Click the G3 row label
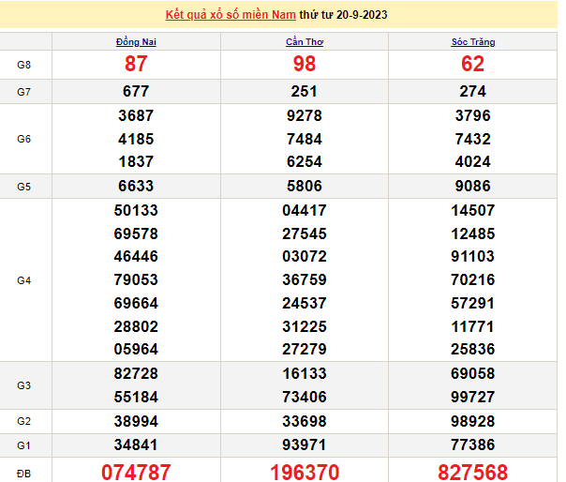The height and width of the screenshot is (482, 566). (x=24, y=385)
